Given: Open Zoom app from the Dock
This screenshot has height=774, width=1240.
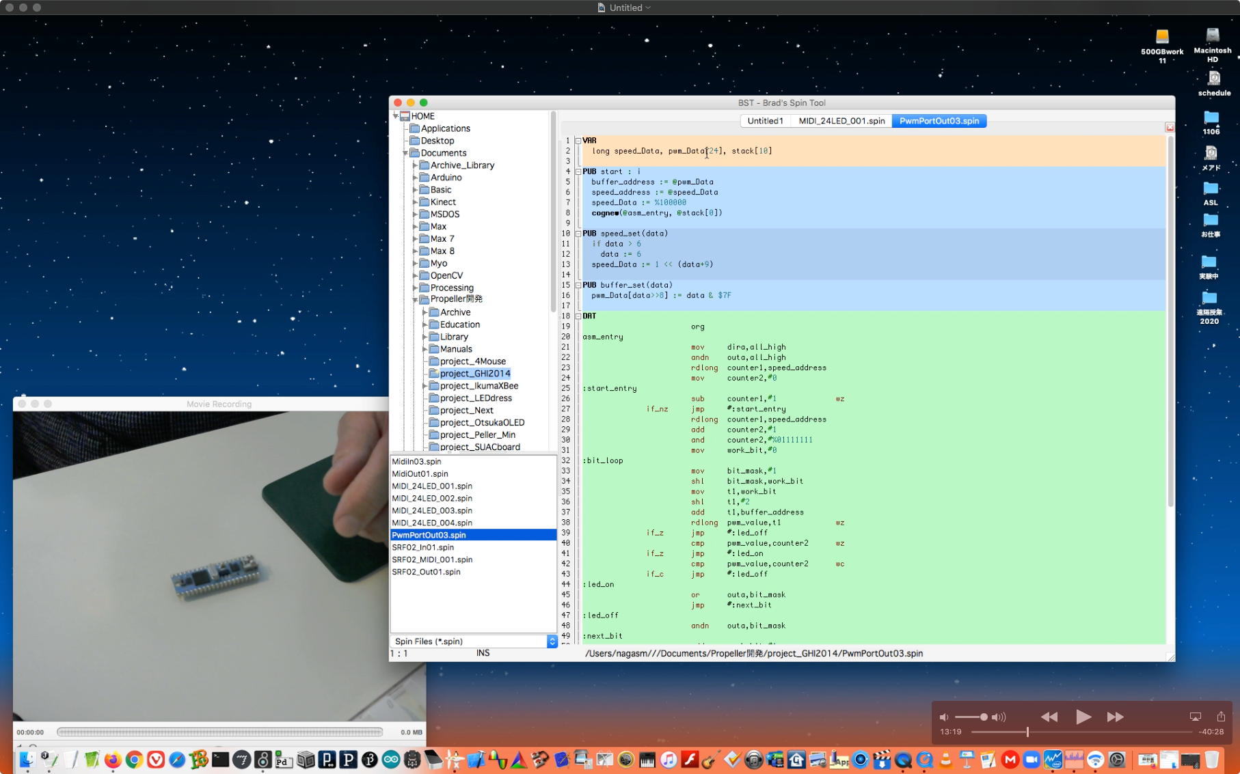Looking at the screenshot, I should click(1032, 760).
